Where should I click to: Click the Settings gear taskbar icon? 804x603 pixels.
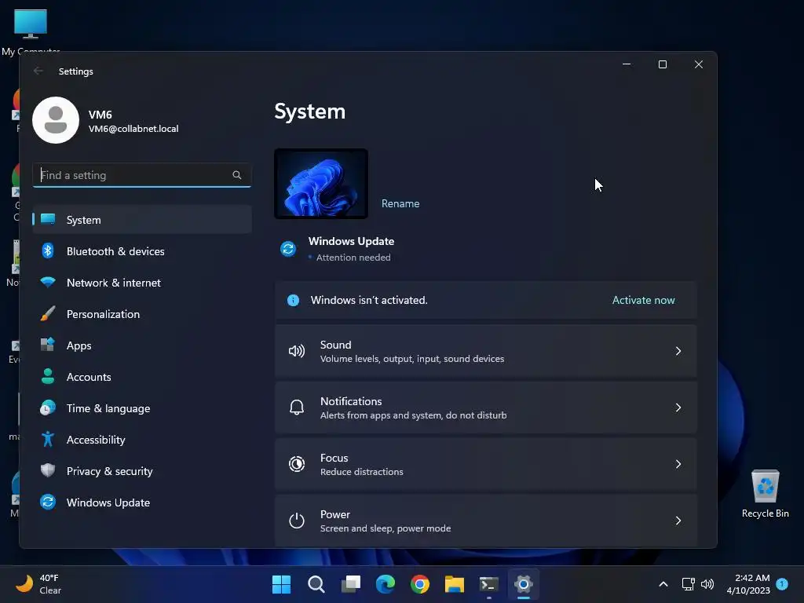(x=524, y=584)
